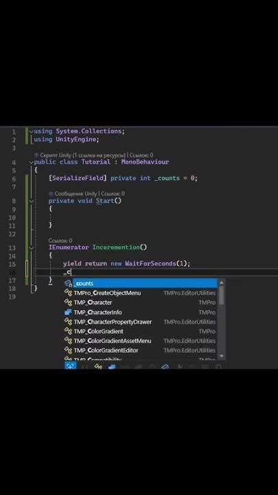Toggle the blue structure filter in IntelliSense bar
The width and height of the screenshot is (278, 495).
coord(112,366)
